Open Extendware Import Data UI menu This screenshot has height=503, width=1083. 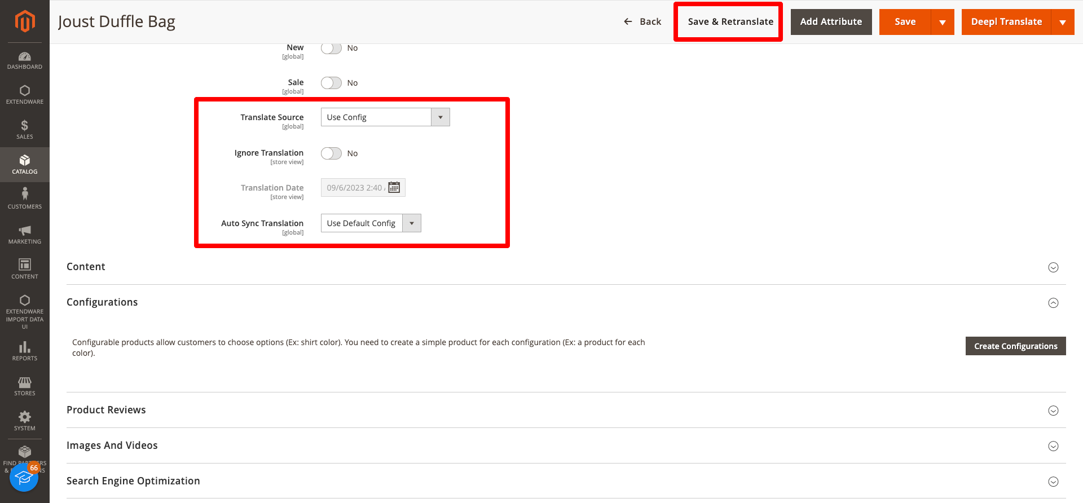pos(25,311)
